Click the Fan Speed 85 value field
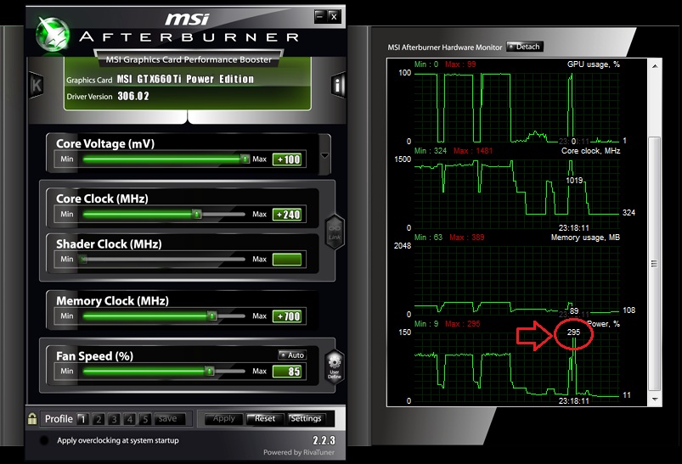The height and width of the screenshot is (464, 682). (286, 372)
